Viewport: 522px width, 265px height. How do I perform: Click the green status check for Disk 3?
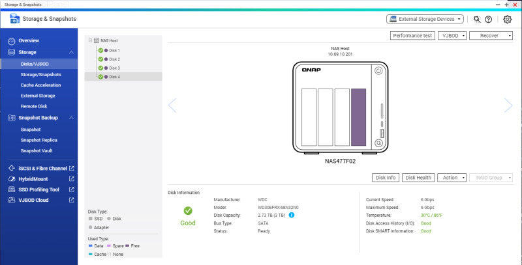(100, 68)
